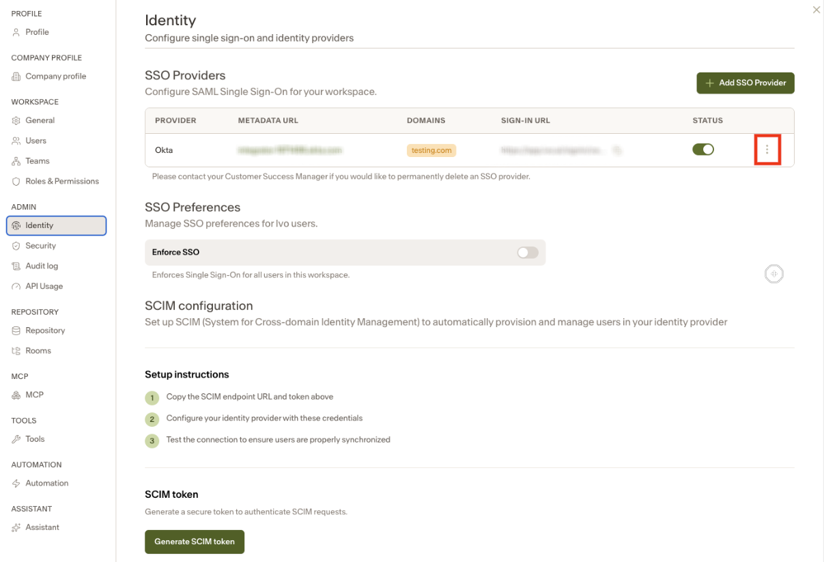Click the Profile person icon in sidebar
This screenshot has width=824, height=562.
coord(16,32)
